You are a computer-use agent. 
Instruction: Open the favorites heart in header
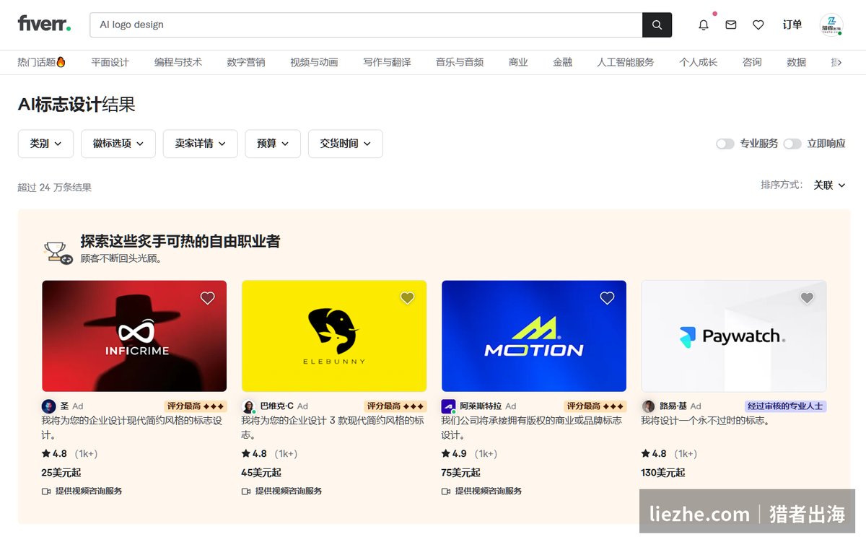click(758, 25)
